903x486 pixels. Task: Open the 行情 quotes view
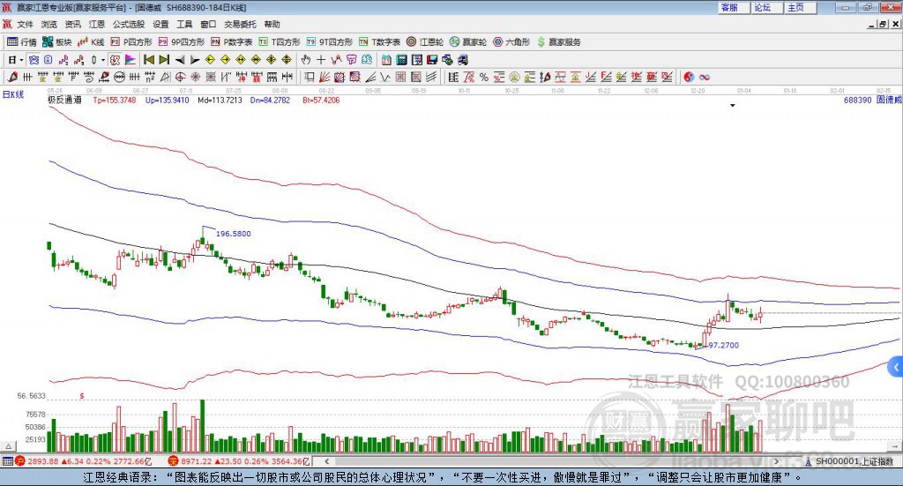21,42
